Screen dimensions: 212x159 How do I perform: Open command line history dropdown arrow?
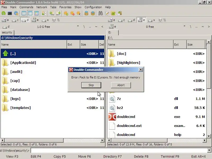[x=209, y=150]
